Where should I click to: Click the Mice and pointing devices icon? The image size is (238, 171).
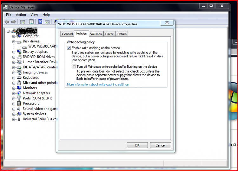pos(19,83)
